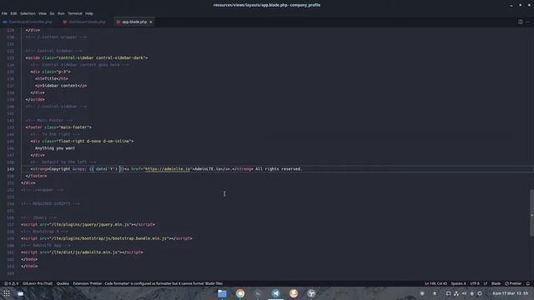Open the Run menu
534x300 pixels.
coord(61,13)
